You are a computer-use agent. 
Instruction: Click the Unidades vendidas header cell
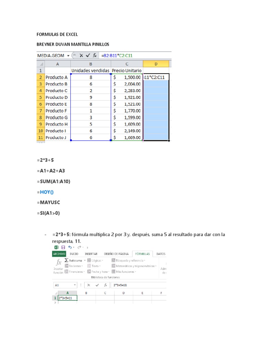pos(90,70)
